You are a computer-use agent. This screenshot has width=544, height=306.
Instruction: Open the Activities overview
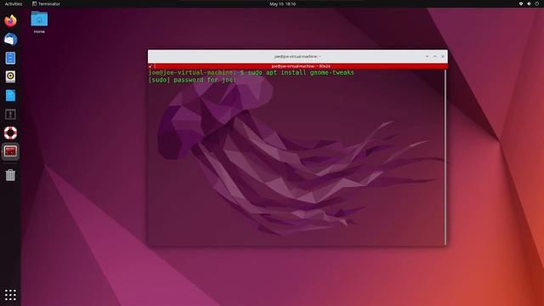click(14, 3)
